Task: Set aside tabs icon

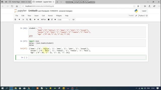Action: pyautogui.click(x=6, y=2)
